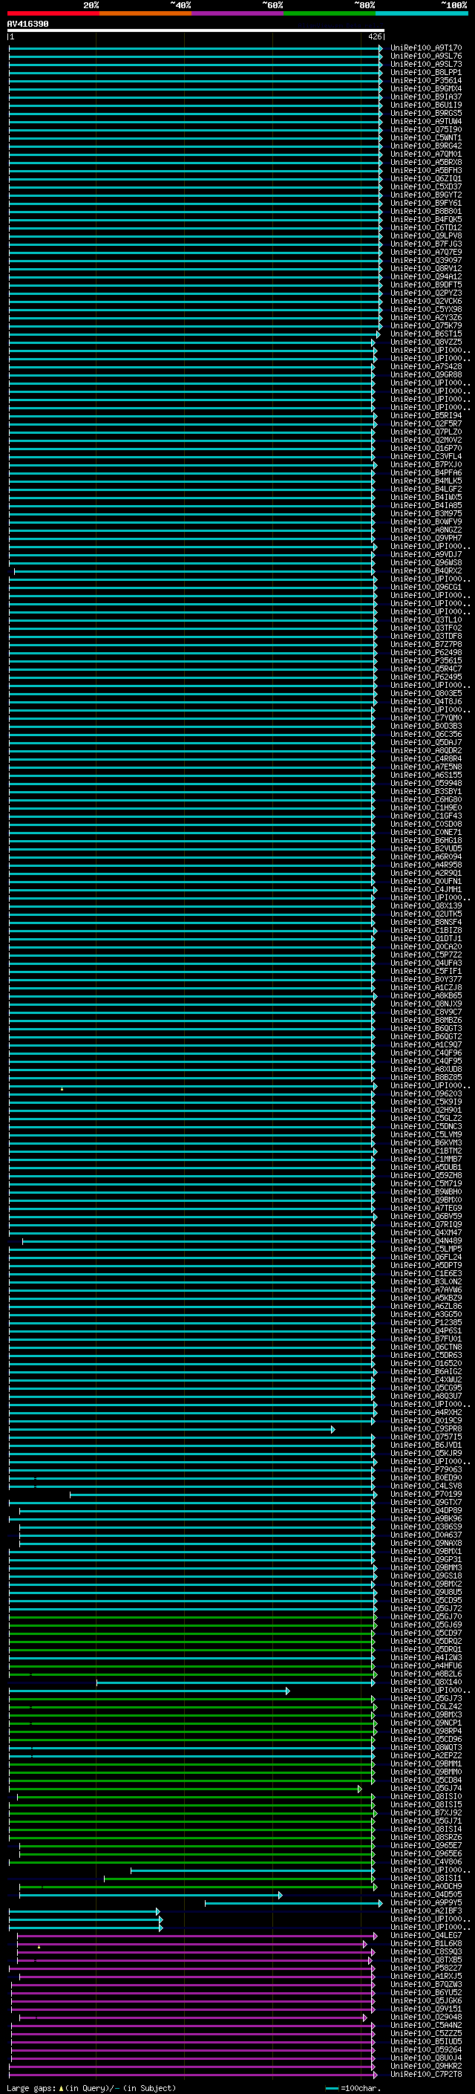475x2094 pixels.
Task: Open hit UniRef100_A9T170
Action: [x=425, y=48]
